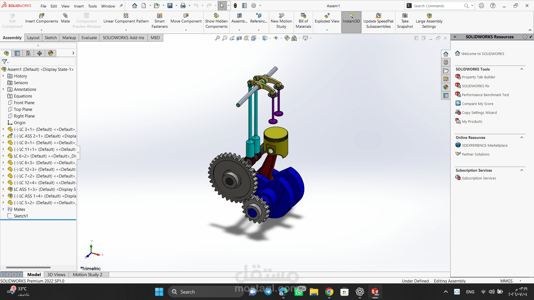This screenshot has width=534, height=300.
Task: Select Front Plane in the tree
Action: coord(24,102)
